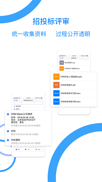Select the signal bars on the CRM Maker phone
Image resolution: width=102 pixels, height=182 pixels.
pyautogui.click(x=14, y=98)
